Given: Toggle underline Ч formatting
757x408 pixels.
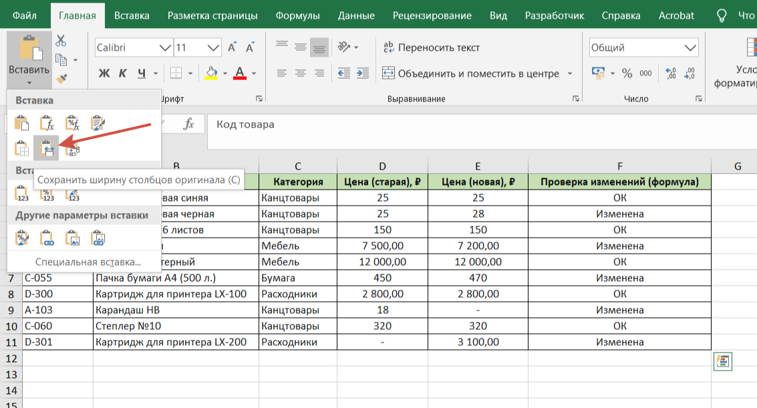Looking at the screenshot, I should [x=142, y=73].
